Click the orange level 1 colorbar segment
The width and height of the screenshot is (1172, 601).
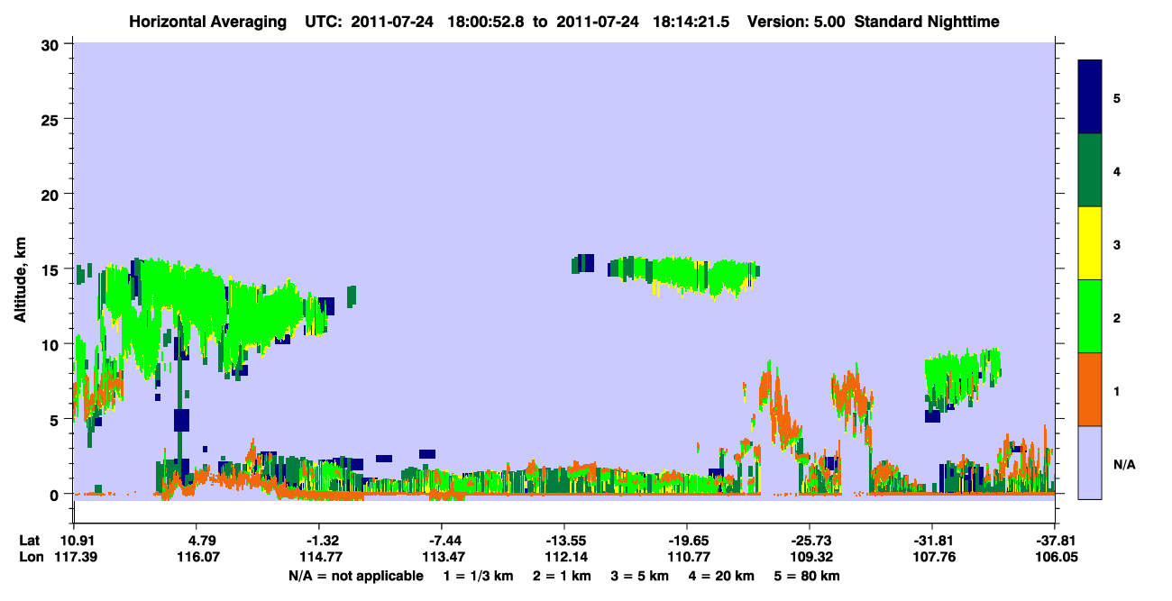tap(1091, 388)
